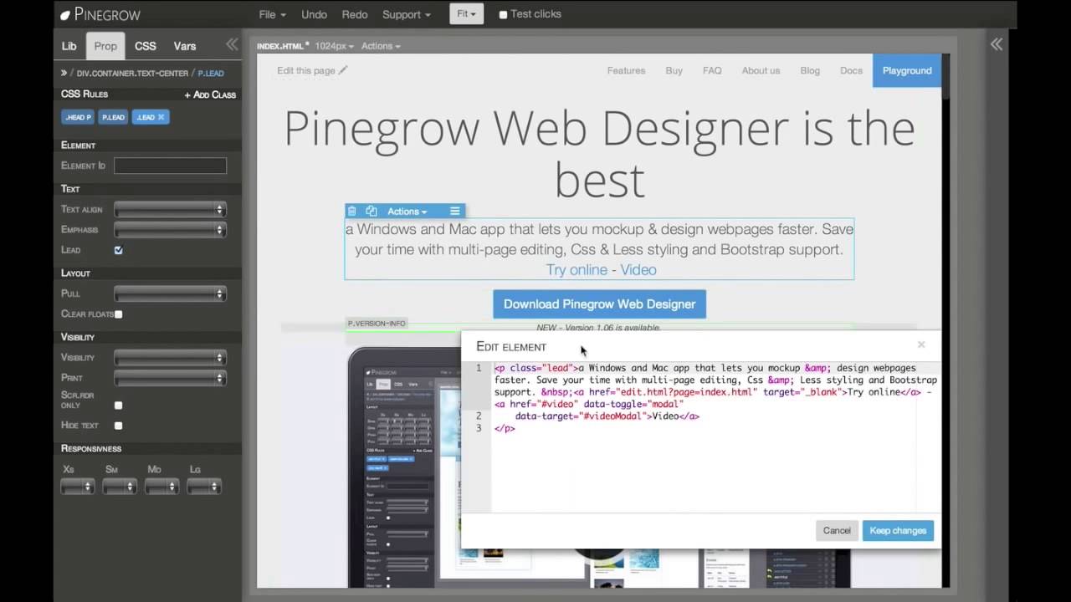
Task: Open the Lg responsiveness dropdown
Action: coord(203,486)
